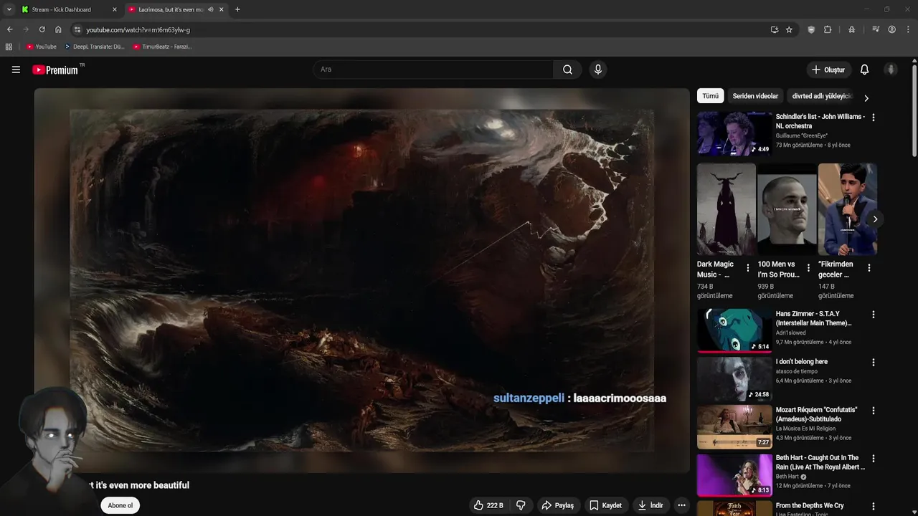Start voice search with microphone icon
The width and height of the screenshot is (918, 516).
point(597,70)
